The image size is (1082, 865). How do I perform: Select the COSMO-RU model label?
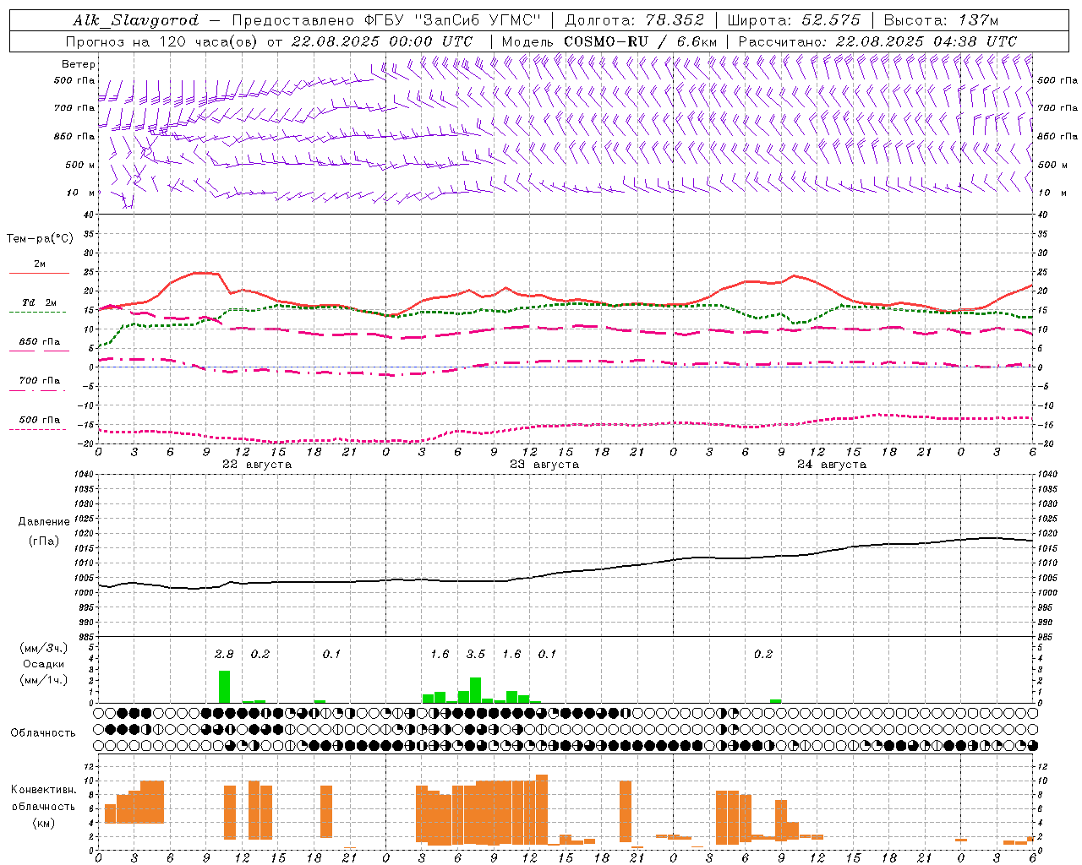[x=605, y=41]
